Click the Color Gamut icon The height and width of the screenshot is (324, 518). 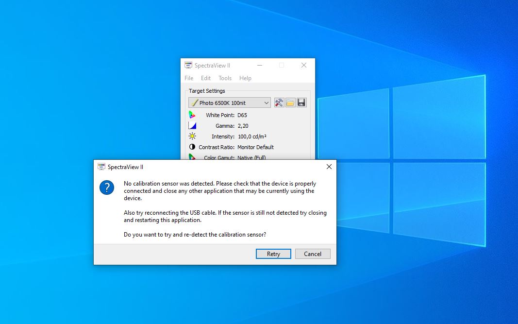coord(192,157)
